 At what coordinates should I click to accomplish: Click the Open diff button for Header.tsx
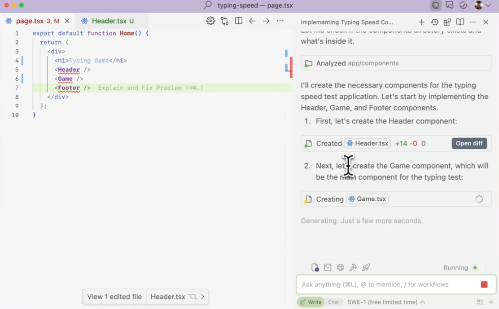[469, 143]
